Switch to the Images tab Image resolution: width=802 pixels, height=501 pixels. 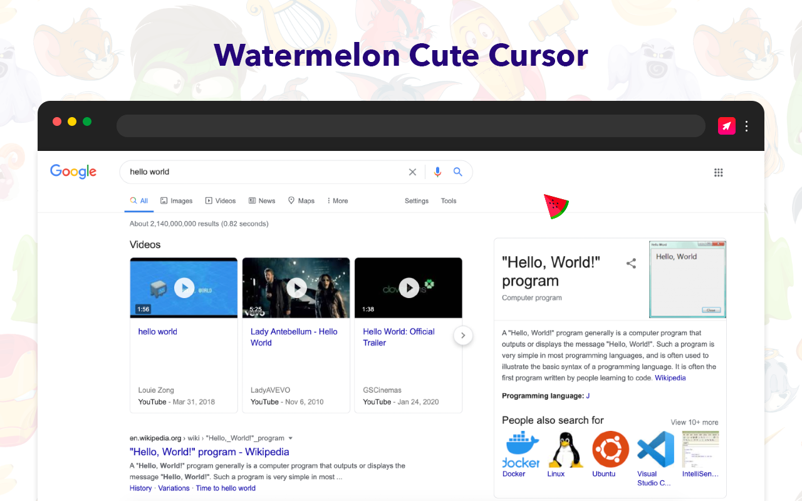(x=176, y=200)
